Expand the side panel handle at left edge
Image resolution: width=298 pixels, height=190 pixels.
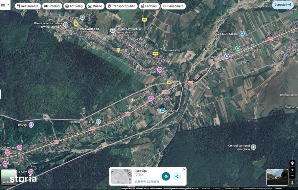click(1, 94)
